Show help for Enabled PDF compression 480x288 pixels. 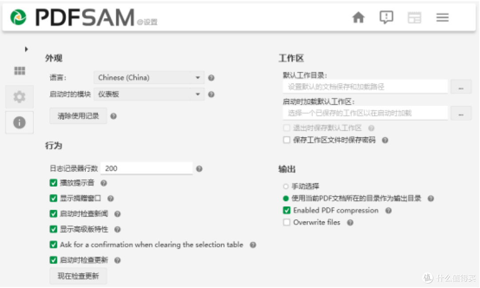[389, 211]
